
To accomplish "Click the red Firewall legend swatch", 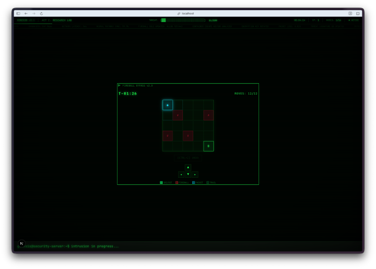I will click(177, 182).
